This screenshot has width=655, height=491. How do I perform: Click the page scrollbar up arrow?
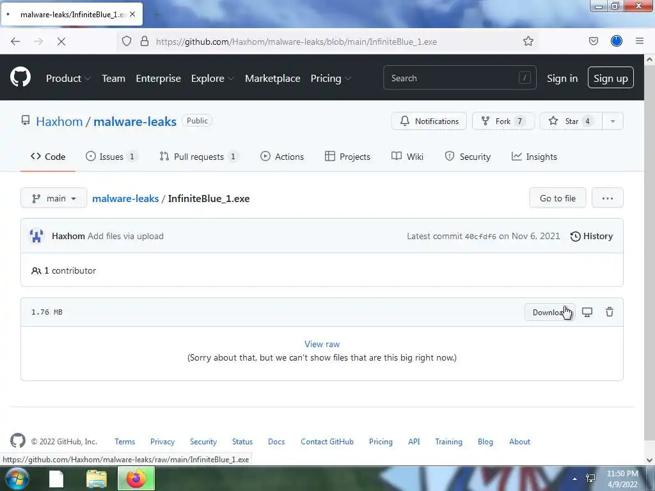pyautogui.click(x=649, y=59)
